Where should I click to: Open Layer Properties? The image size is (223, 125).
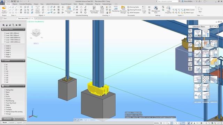click(168, 10)
